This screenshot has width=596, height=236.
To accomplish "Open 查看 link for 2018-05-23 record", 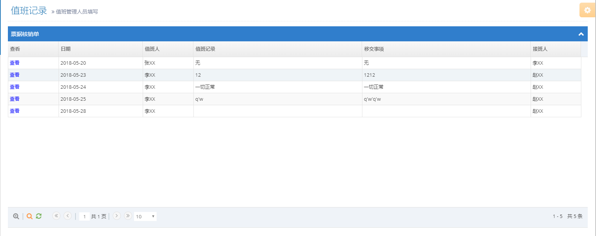I will point(15,75).
